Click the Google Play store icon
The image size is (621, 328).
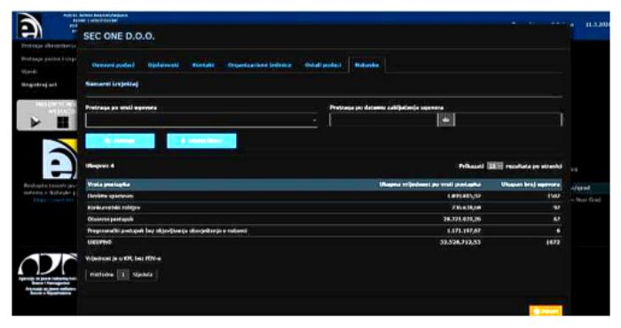[x=35, y=121]
